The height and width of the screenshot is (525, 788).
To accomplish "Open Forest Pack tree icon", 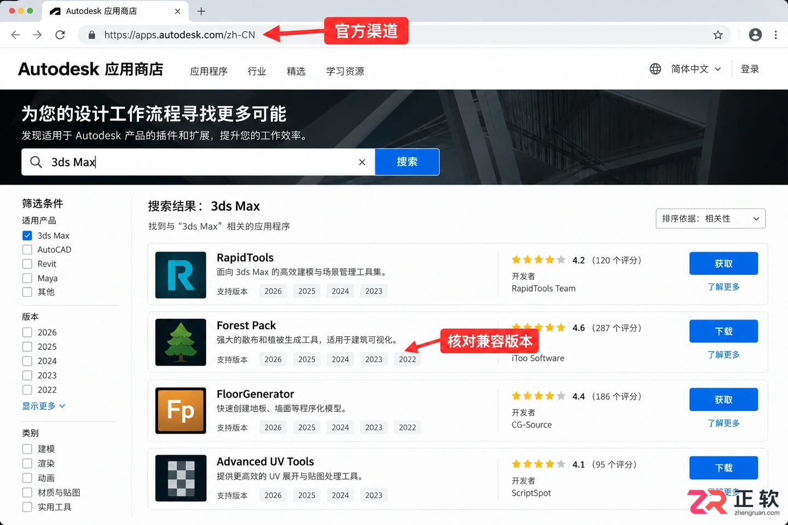I will tap(181, 342).
